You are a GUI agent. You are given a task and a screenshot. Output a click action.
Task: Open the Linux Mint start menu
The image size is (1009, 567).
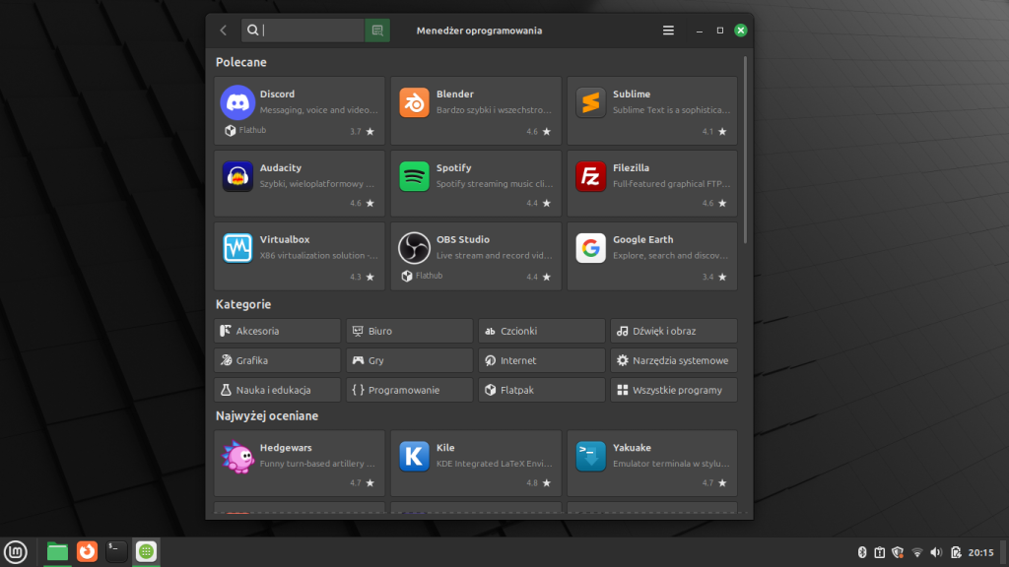point(16,551)
